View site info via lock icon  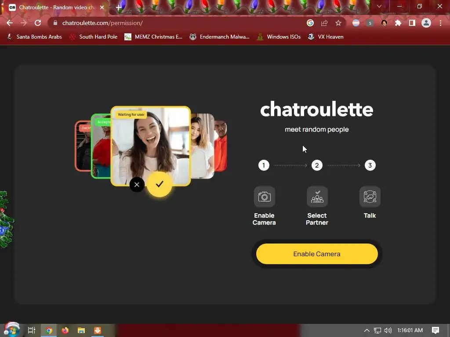55,23
